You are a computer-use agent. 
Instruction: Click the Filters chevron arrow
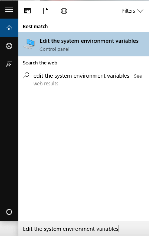pyautogui.click(x=140, y=11)
